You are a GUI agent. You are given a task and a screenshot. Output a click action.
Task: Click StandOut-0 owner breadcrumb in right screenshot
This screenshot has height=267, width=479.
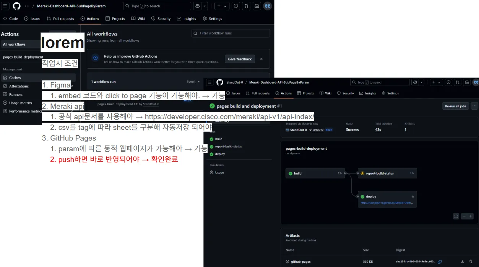point(234,82)
